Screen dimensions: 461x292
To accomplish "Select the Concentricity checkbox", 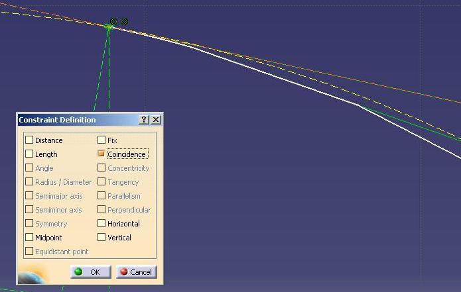I will click(101, 168).
